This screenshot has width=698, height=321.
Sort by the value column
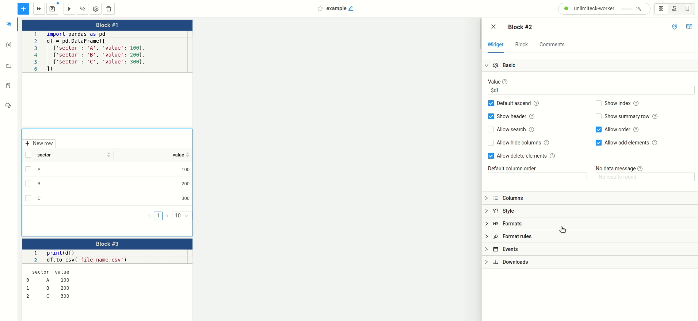pos(187,155)
